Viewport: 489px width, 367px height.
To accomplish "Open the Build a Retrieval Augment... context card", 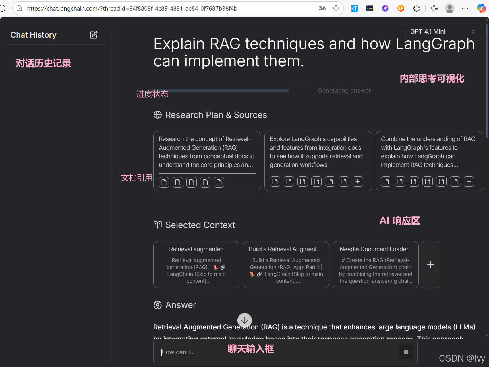I will coord(286,265).
